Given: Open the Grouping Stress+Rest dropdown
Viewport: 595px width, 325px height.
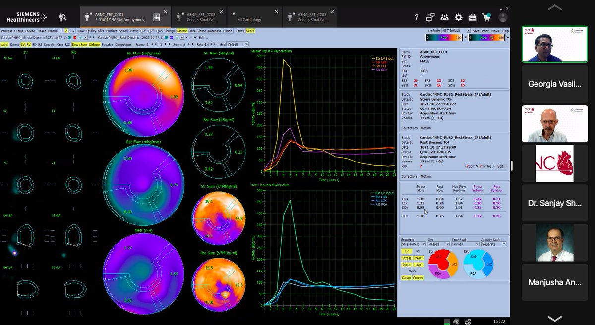Looking at the screenshot, I should (415, 244).
